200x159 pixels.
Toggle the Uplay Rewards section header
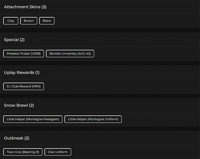coord(19,73)
